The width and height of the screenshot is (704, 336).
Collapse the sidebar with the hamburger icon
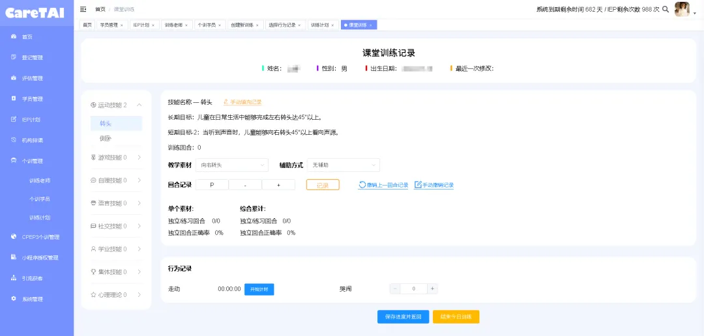tap(83, 9)
